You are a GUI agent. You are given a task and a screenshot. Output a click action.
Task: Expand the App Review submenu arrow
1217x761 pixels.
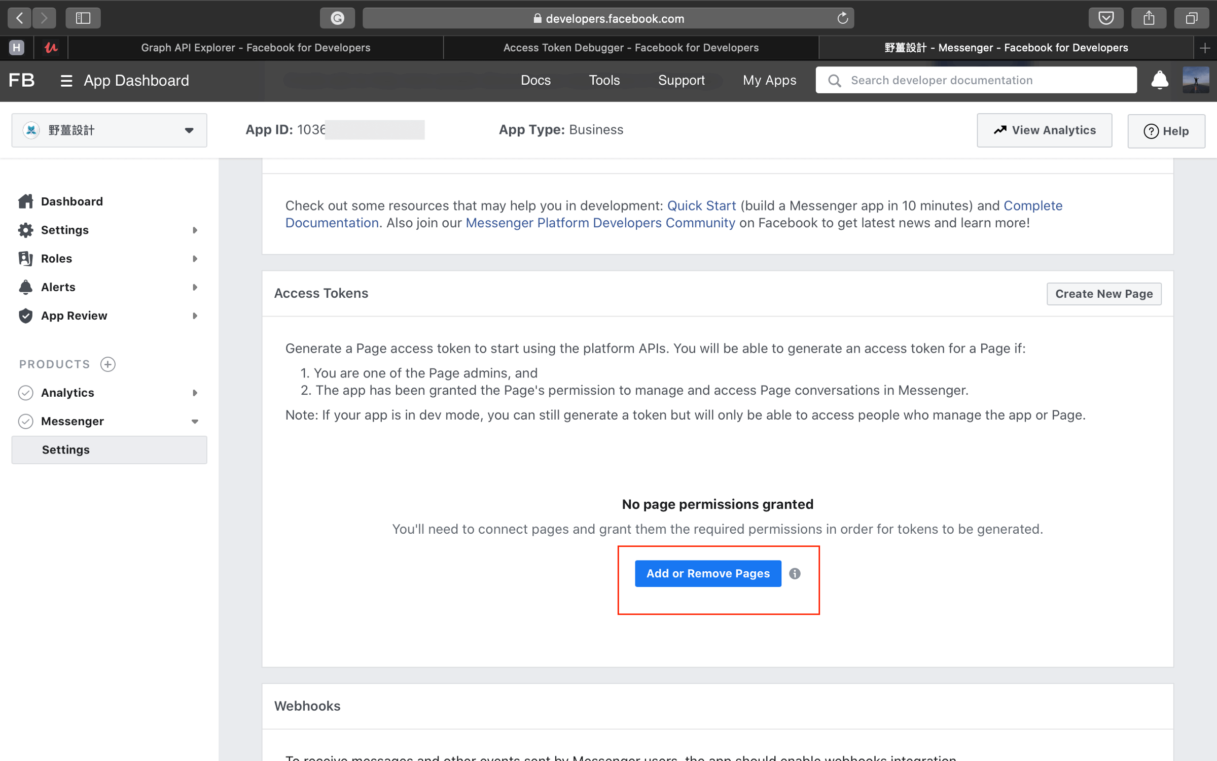click(x=195, y=316)
